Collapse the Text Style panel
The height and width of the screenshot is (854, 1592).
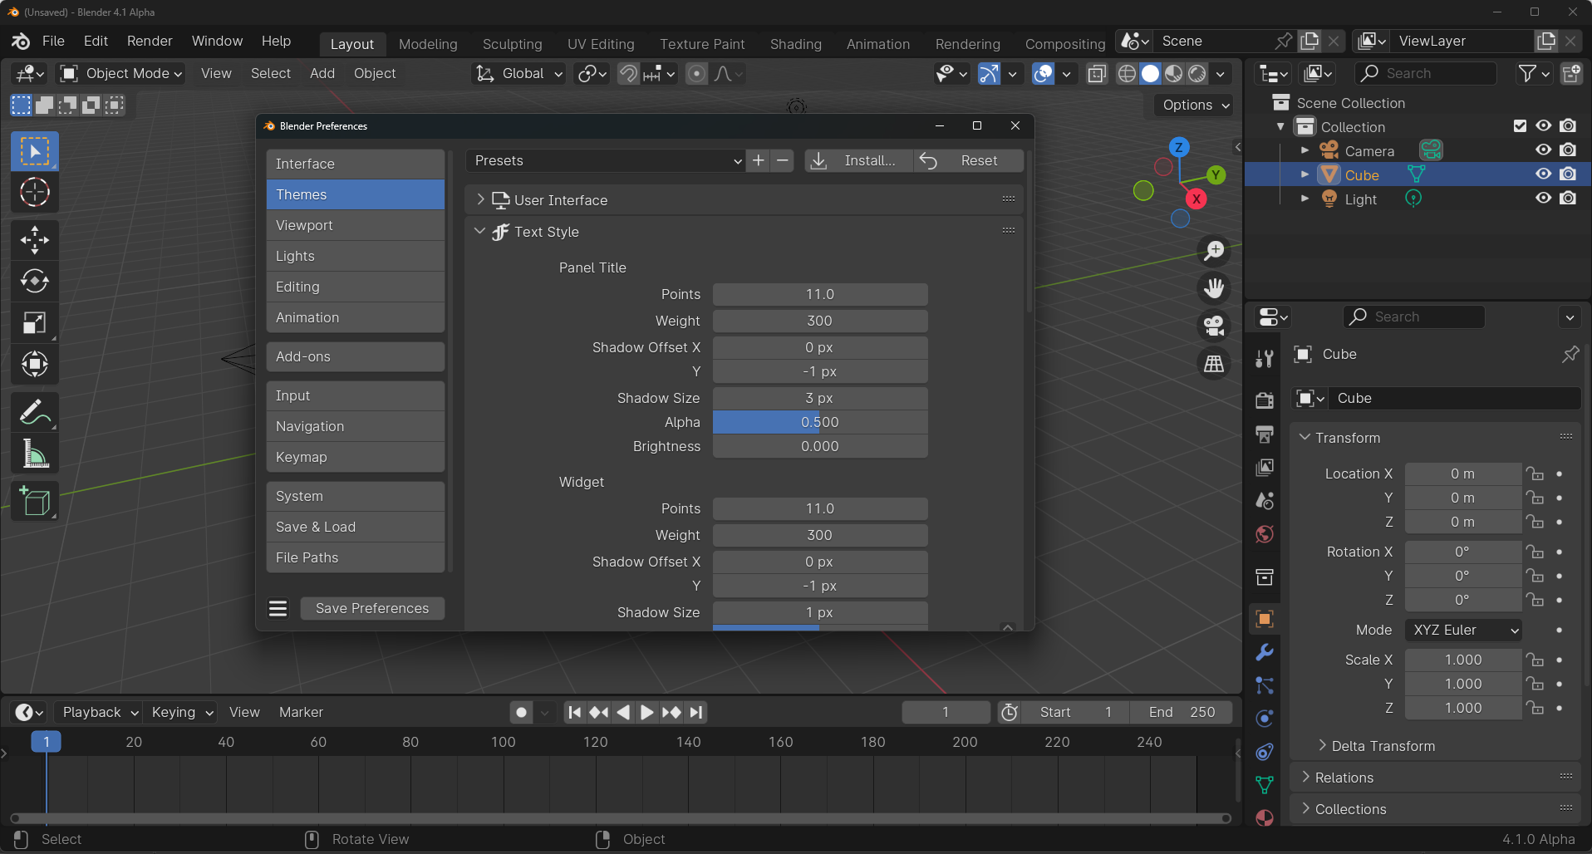(x=479, y=232)
